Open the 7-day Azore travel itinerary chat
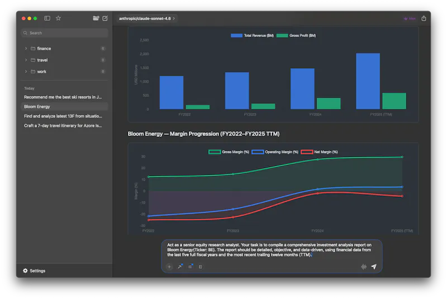 [65, 125]
